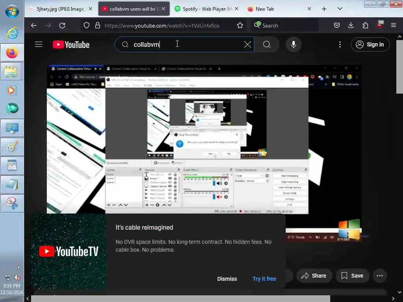Click Sign in on YouTube
The height and width of the screenshot is (302, 403).
[370, 45]
